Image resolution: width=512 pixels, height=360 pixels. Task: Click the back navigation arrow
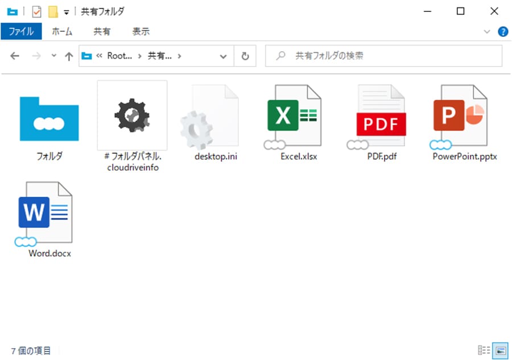point(15,56)
